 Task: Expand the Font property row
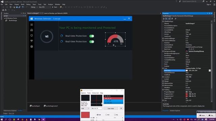pos(163,68)
